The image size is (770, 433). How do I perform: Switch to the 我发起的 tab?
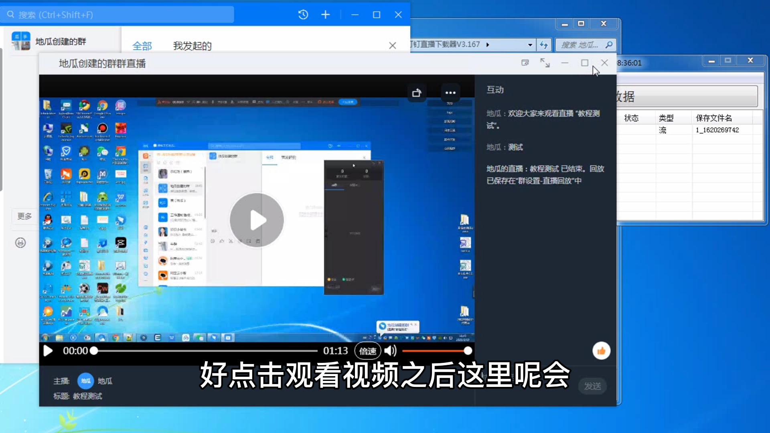(x=192, y=46)
